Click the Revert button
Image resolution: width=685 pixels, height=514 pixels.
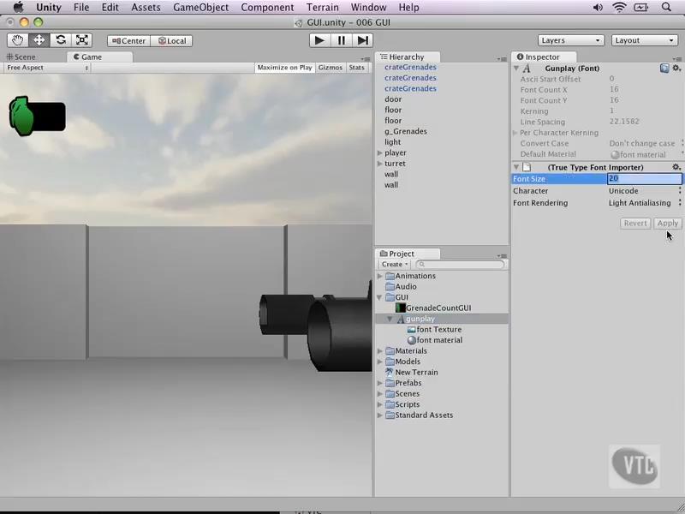635,224
